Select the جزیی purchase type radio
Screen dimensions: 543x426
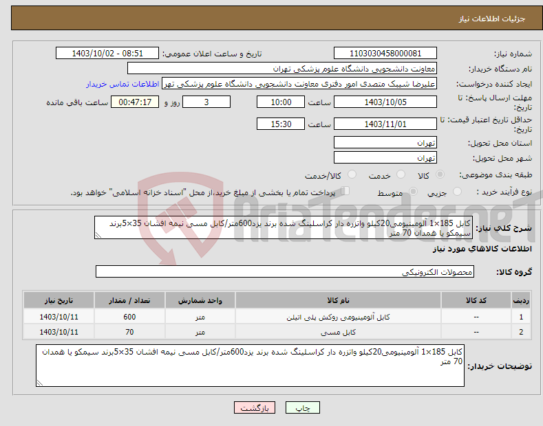(x=457, y=191)
